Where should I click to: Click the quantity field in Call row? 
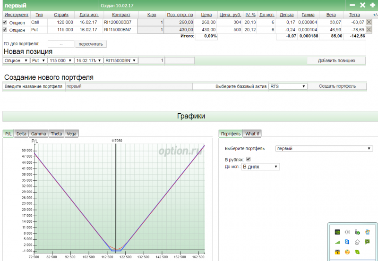click(151, 22)
